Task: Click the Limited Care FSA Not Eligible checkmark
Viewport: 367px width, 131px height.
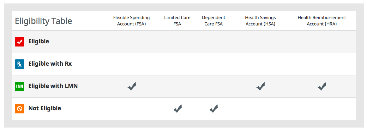Action: click(177, 109)
